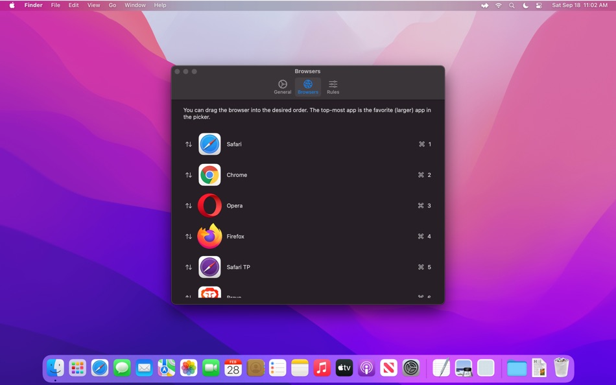Open Mail from the Dock

pyautogui.click(x=144, y=368)
